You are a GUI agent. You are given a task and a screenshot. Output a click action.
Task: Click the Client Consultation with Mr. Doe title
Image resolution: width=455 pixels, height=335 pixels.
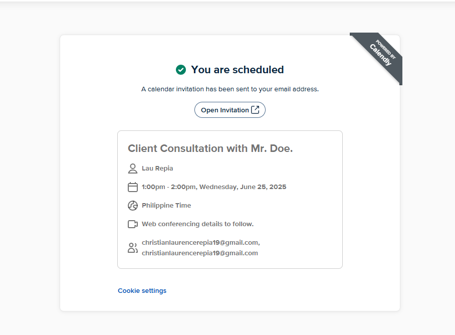210,148
